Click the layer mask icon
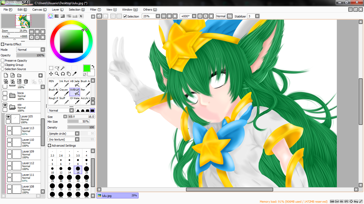Image resolution: width=364 pixels, height=204 pixels. 41,75
